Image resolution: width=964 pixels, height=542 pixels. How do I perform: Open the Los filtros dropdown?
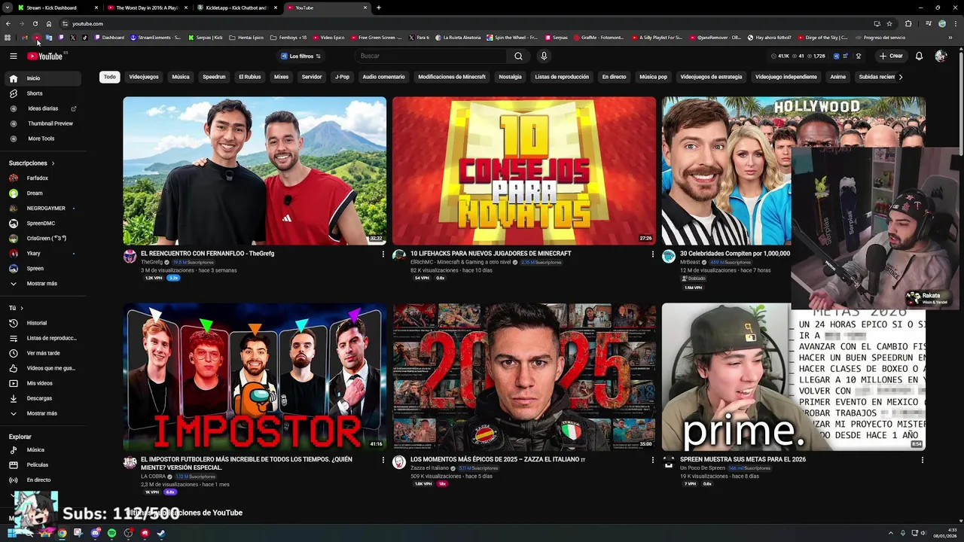(x=300, y=56)
